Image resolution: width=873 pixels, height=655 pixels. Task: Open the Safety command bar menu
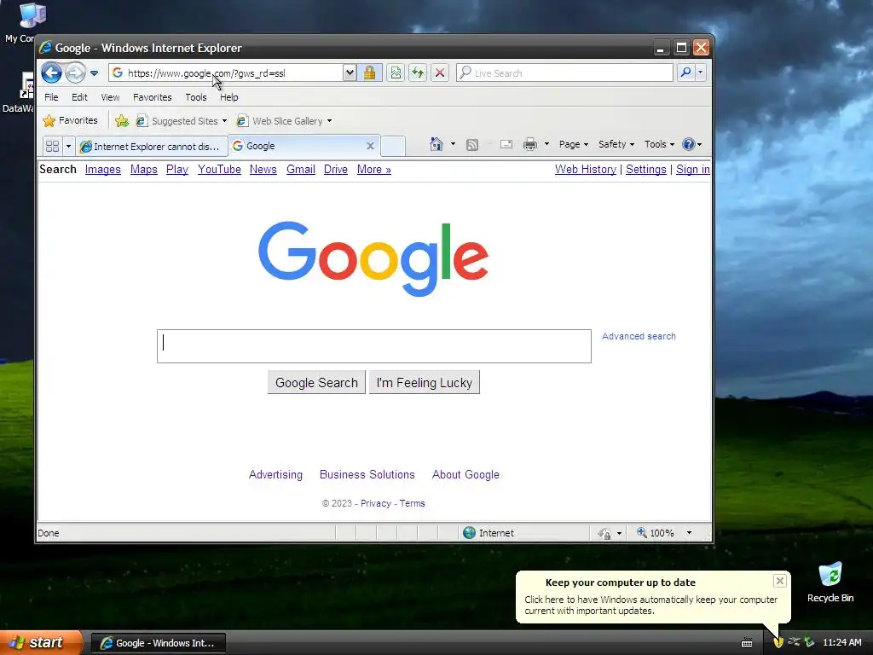[616, 144]
